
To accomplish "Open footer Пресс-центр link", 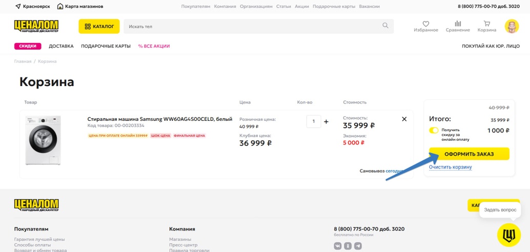I will pos(183,244).
